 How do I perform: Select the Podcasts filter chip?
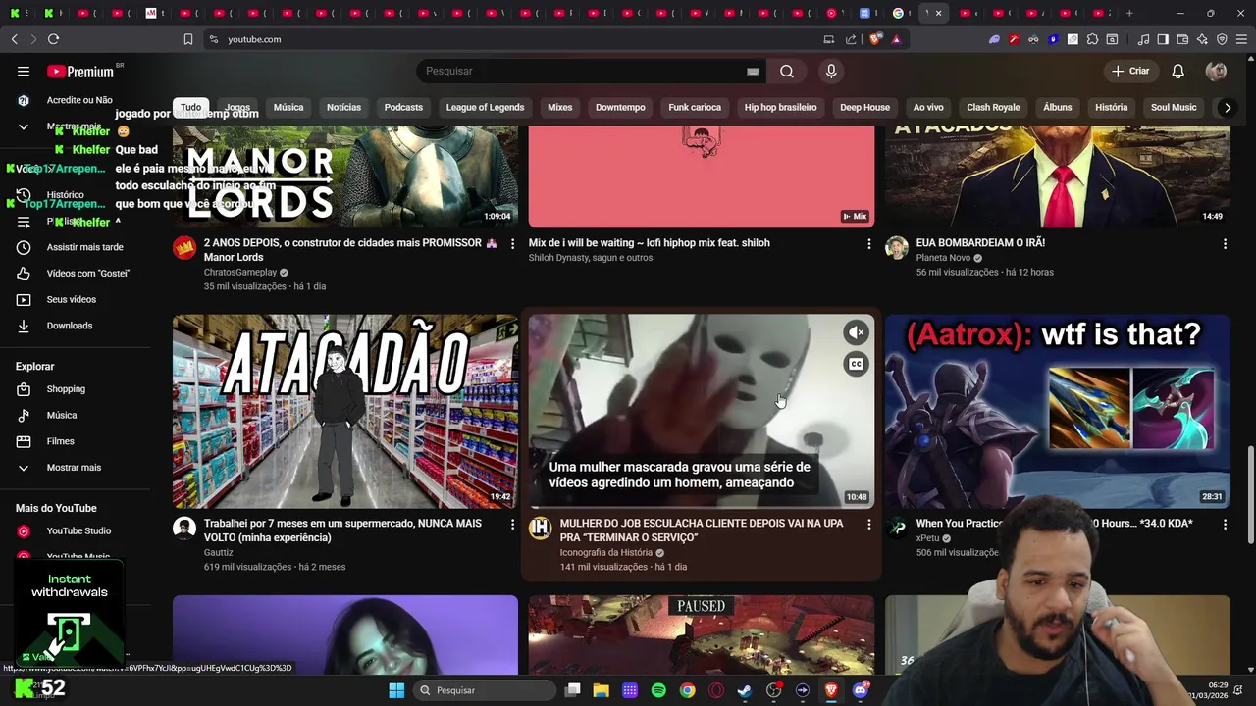(x=403, y=107)
